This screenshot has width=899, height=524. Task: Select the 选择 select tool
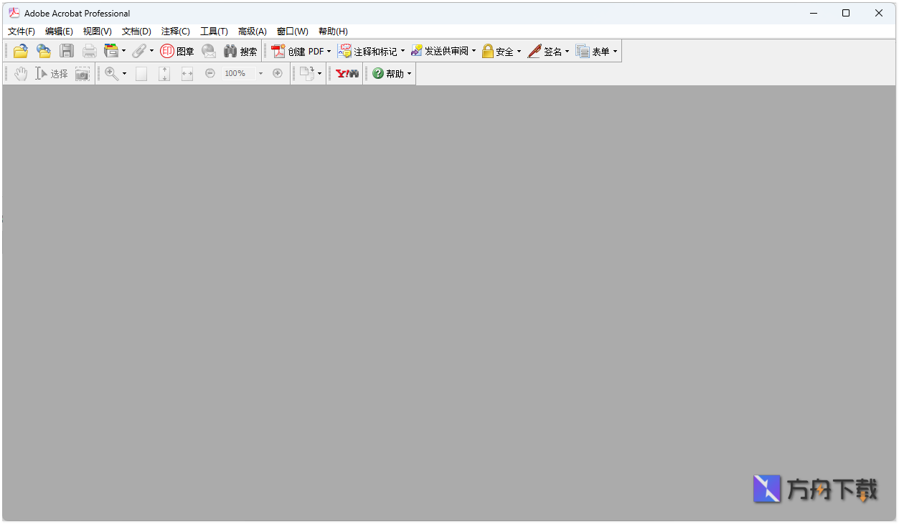(52, 73)
